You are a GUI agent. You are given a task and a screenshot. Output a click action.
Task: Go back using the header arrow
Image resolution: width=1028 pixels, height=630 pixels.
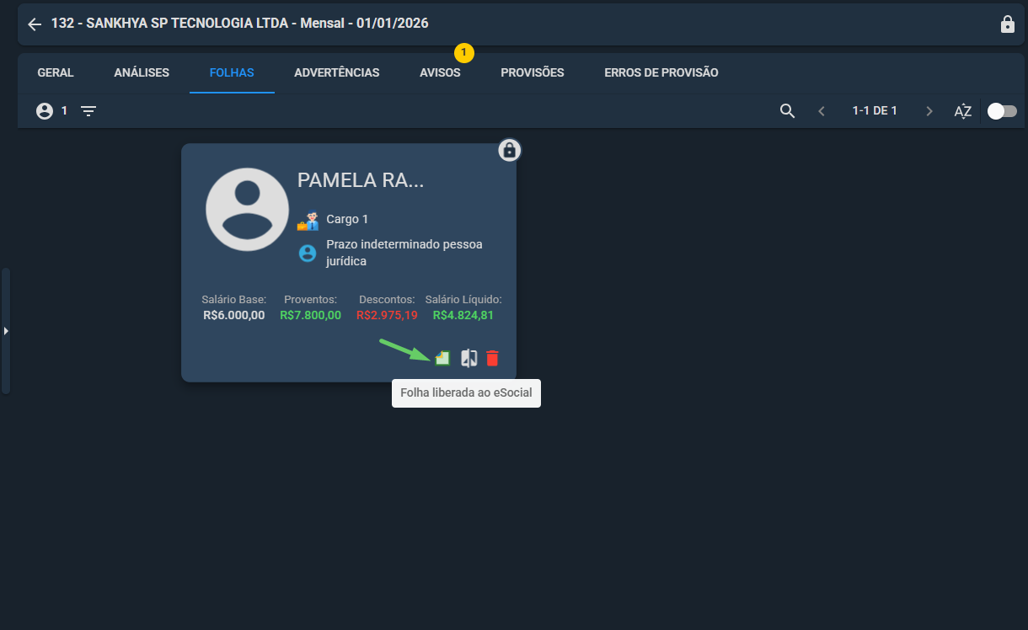pos(35,24)
